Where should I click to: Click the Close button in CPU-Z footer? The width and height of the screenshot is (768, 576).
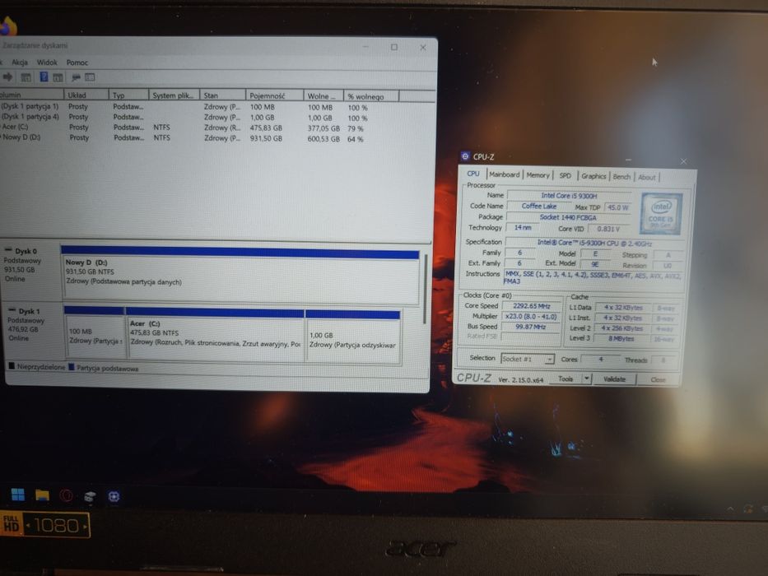pos(658,379)
